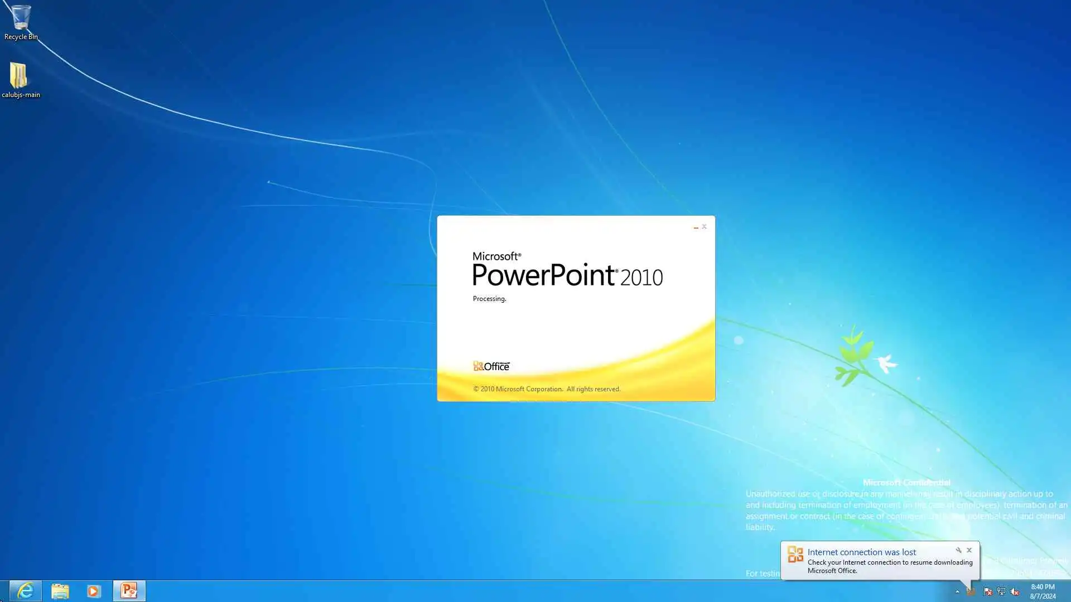Select the calubjs-main folder icon

(x=20, y=80)
